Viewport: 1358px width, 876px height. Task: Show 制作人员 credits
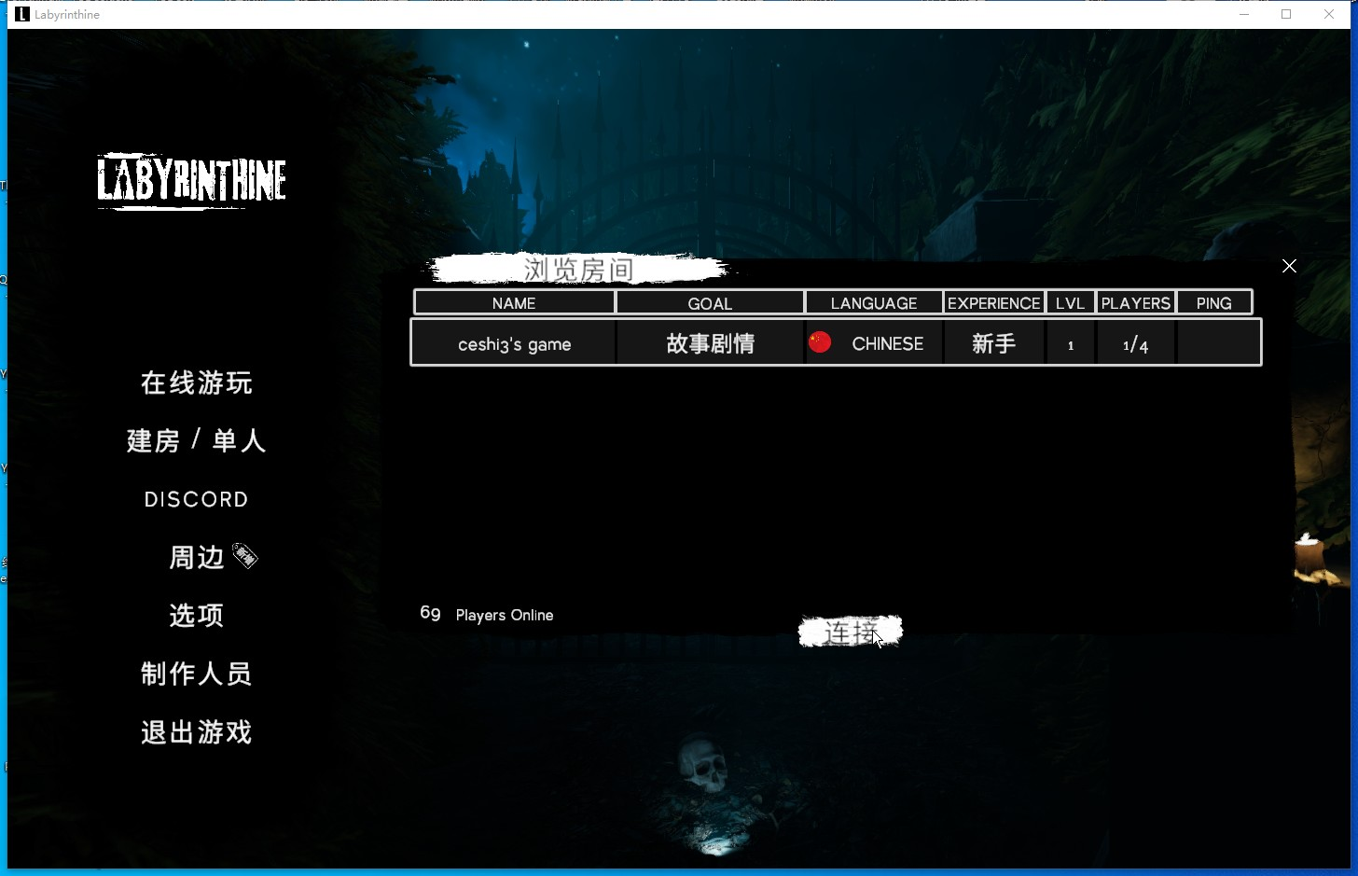(x=197, y=674)
